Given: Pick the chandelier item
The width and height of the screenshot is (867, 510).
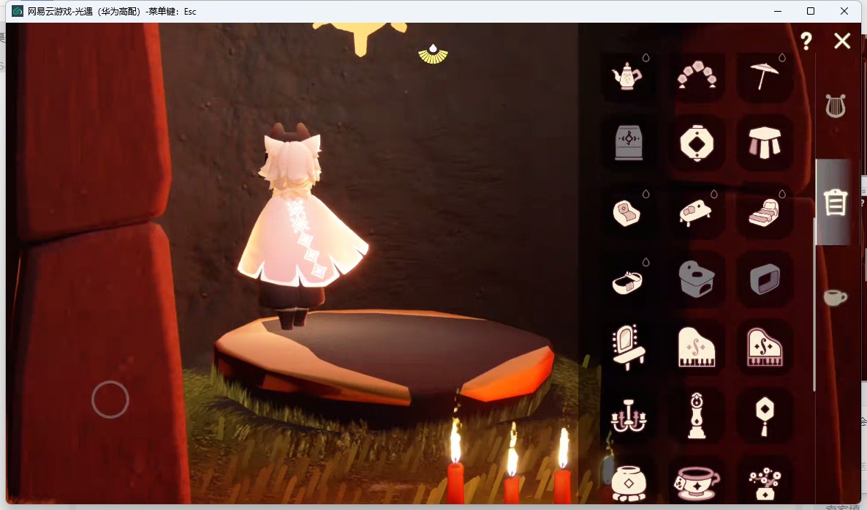Looking at the screenshot, I should pyautogui.click(x=628, y=416).
